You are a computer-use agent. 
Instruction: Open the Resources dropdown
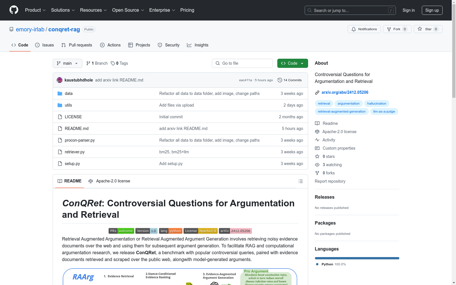(93, 10)
